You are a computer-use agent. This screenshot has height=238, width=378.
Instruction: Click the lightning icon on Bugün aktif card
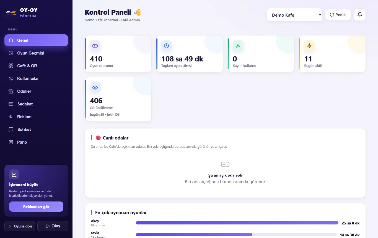309,46
